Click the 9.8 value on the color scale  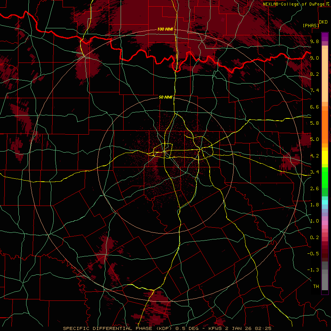click(x=314, y=41)
